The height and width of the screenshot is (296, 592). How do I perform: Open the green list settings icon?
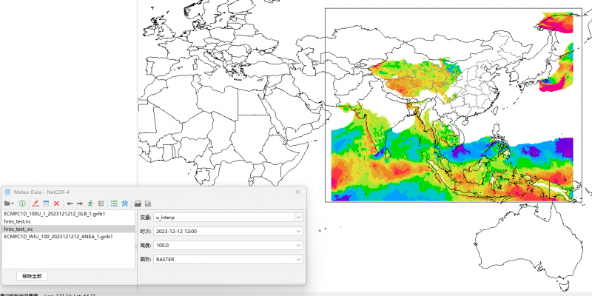[114, 203]
